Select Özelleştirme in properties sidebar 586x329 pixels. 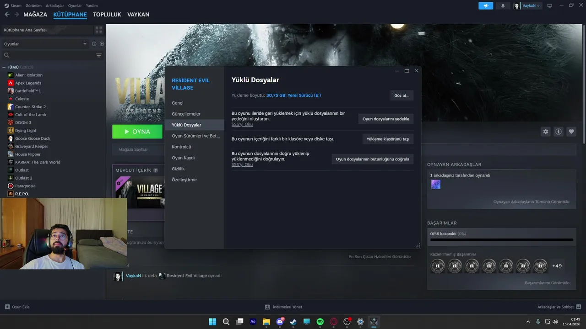point(195,180)
